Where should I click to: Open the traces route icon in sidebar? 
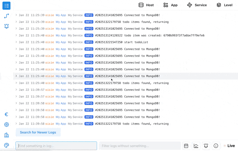click(7, 16)
